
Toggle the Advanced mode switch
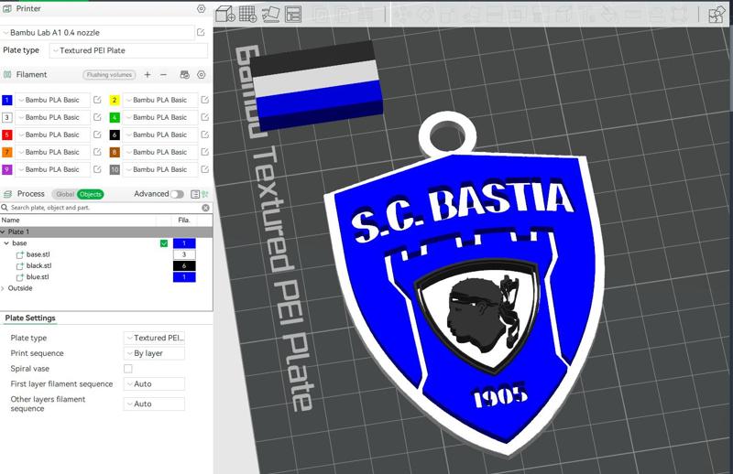[177, 194]
